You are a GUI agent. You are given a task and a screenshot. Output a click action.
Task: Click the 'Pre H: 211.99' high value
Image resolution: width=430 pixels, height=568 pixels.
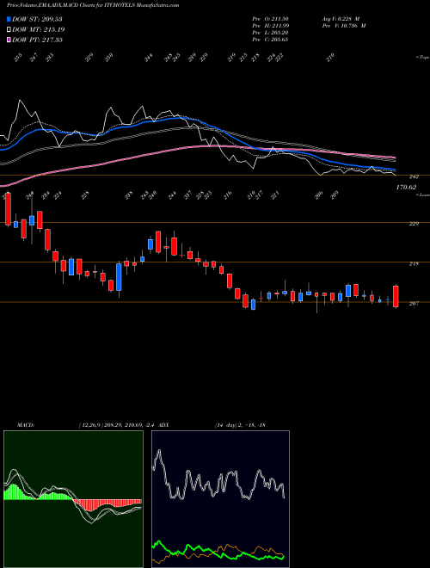[270, 26]
